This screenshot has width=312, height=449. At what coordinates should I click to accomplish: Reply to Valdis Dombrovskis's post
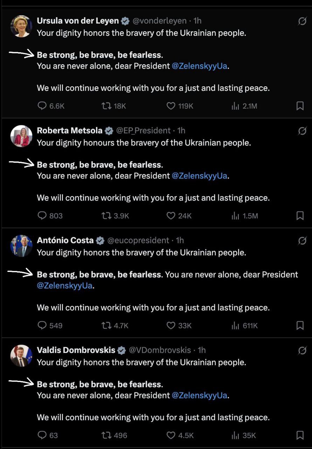(48, 435)
